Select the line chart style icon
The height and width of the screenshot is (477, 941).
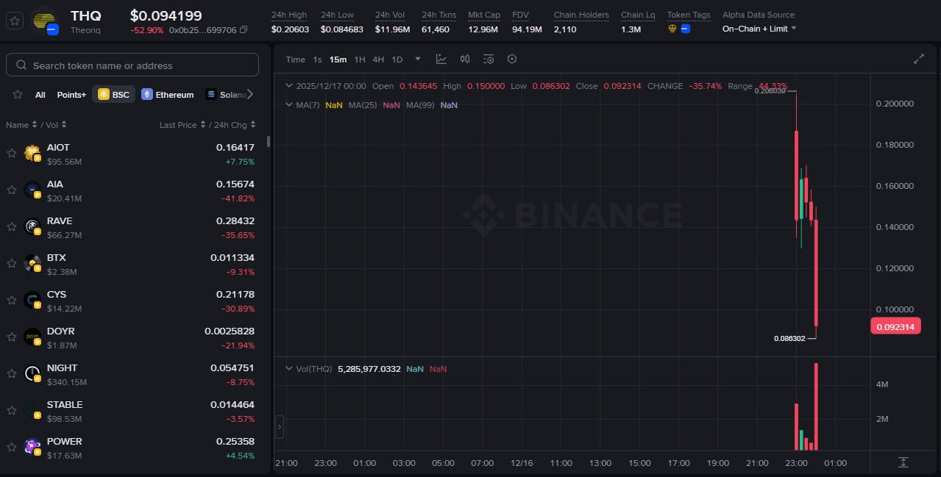pos(441,59)
